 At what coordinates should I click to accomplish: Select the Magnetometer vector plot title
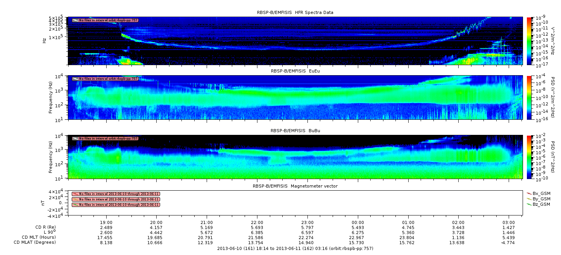tap(295, 186)
